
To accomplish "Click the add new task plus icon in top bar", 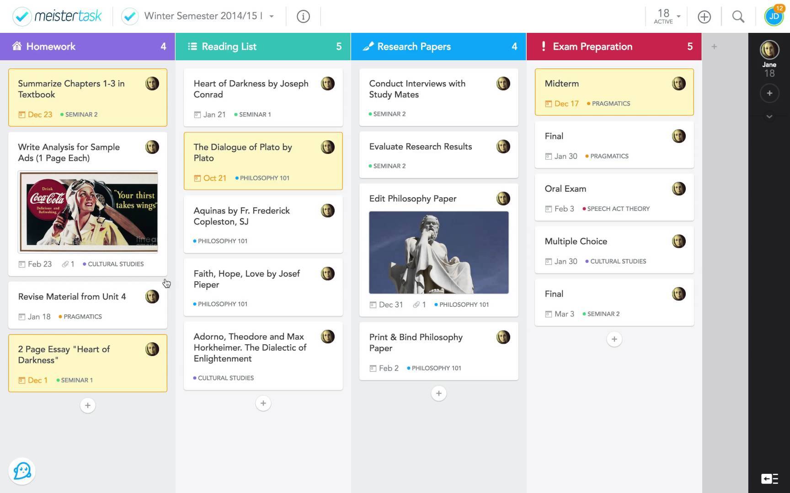I will click(704, 17).
